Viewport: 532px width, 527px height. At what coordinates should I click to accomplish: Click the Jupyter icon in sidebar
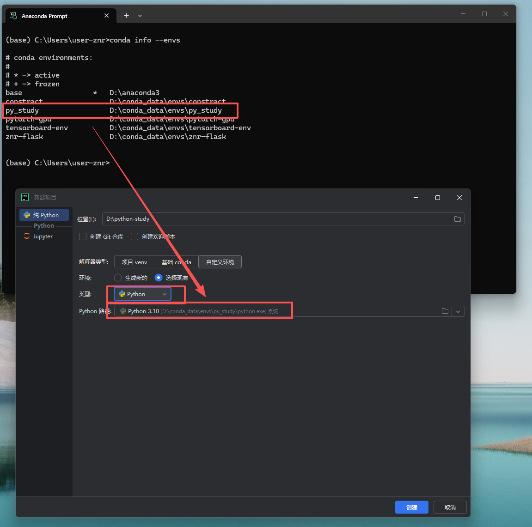[27, 236]
